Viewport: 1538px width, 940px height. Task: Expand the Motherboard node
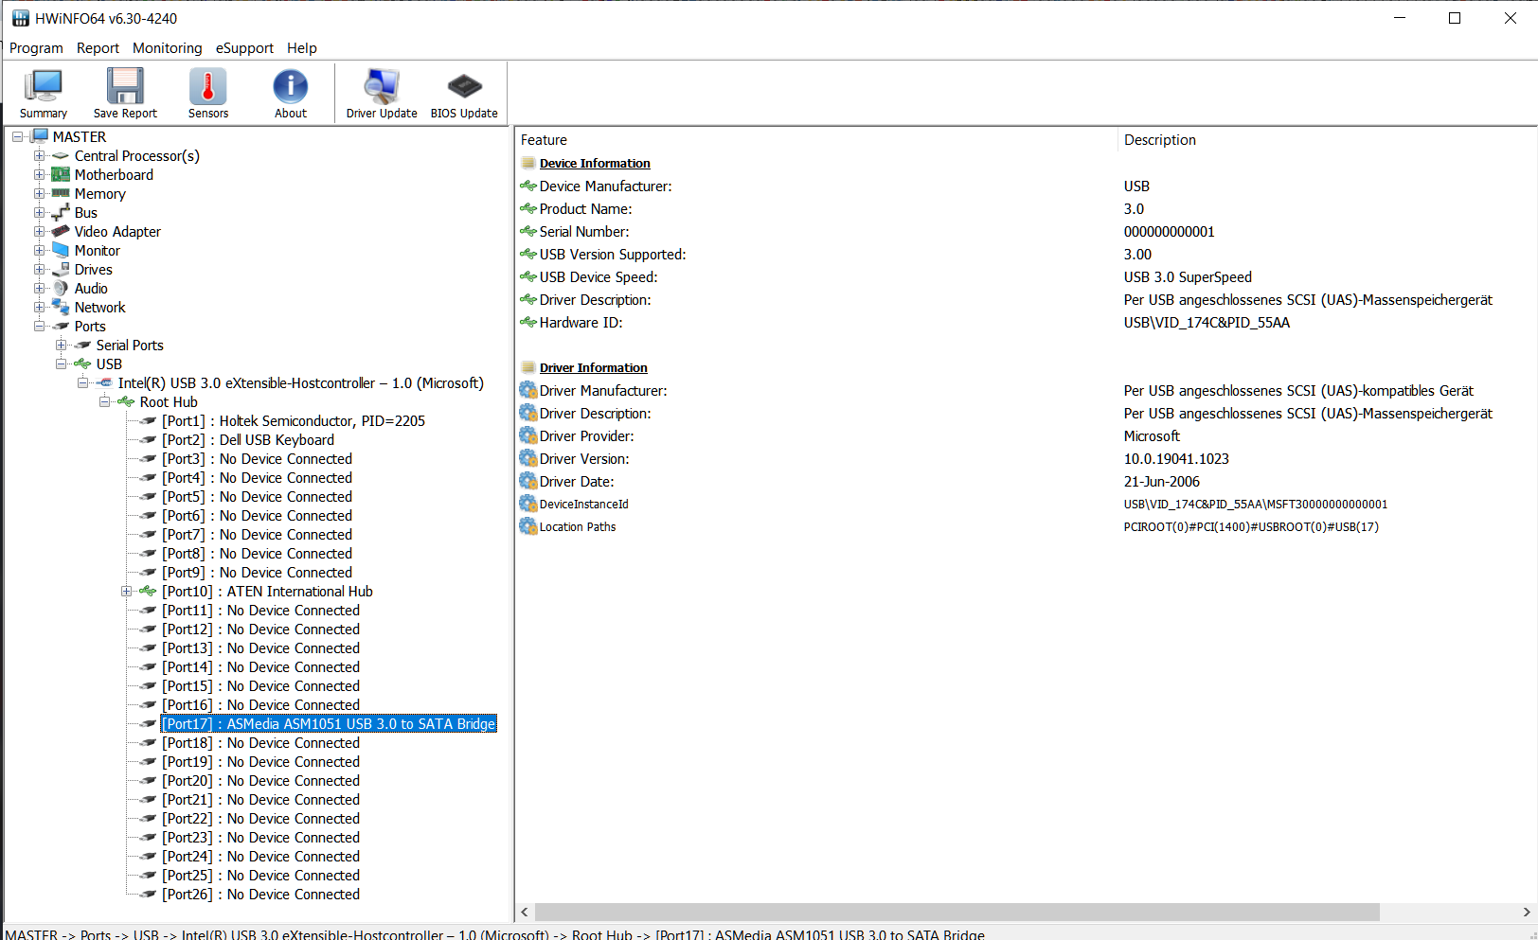pyautogui.click(x=38, y=174)
